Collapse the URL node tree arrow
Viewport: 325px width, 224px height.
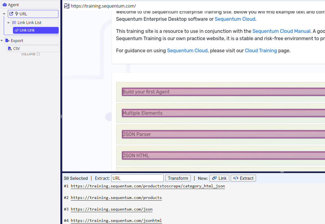pyautogui.click(x=4, y=14)
